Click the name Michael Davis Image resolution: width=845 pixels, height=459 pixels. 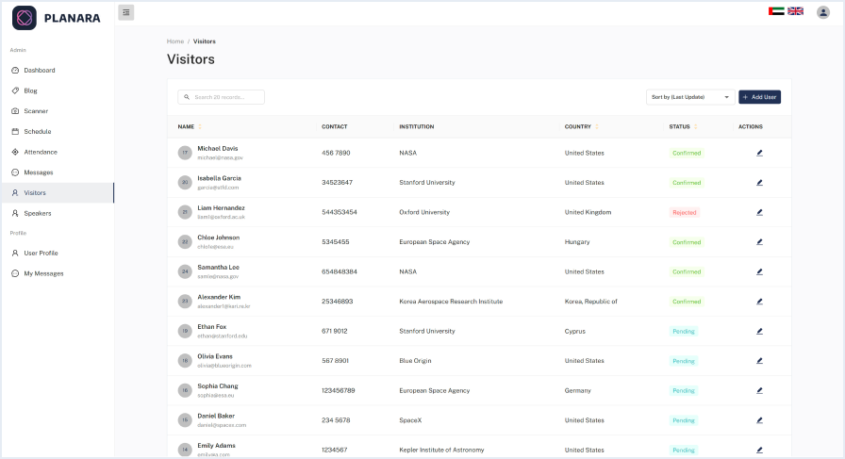click(217, 149)
